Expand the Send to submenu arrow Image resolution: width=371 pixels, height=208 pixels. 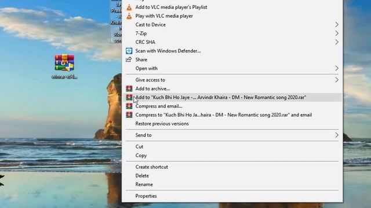coord(337,135)
